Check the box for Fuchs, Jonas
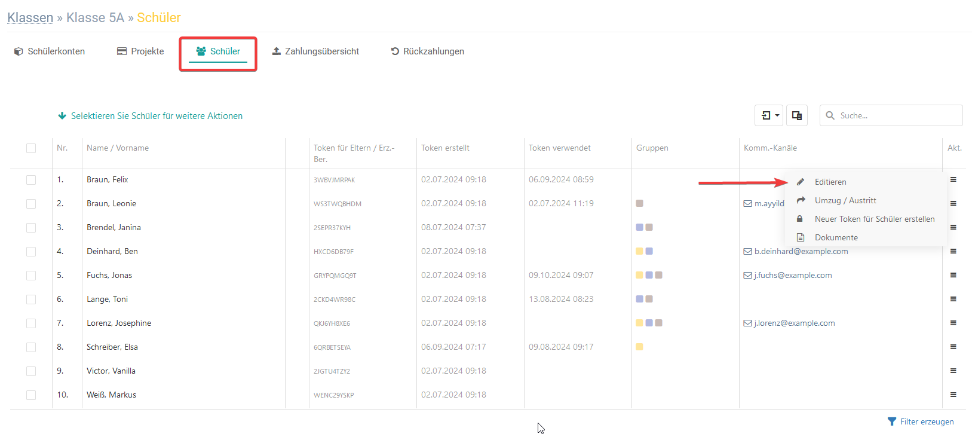Image resolution: width=972 pixels, height=440 pixels. (31, 276)
